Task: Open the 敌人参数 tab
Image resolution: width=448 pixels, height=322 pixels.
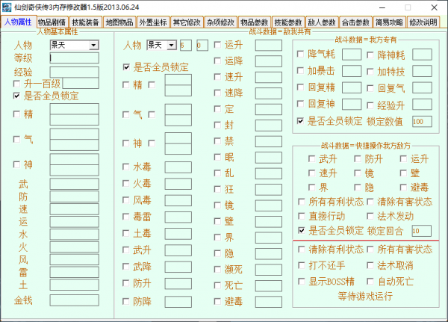Action: (x=322, y=22)
